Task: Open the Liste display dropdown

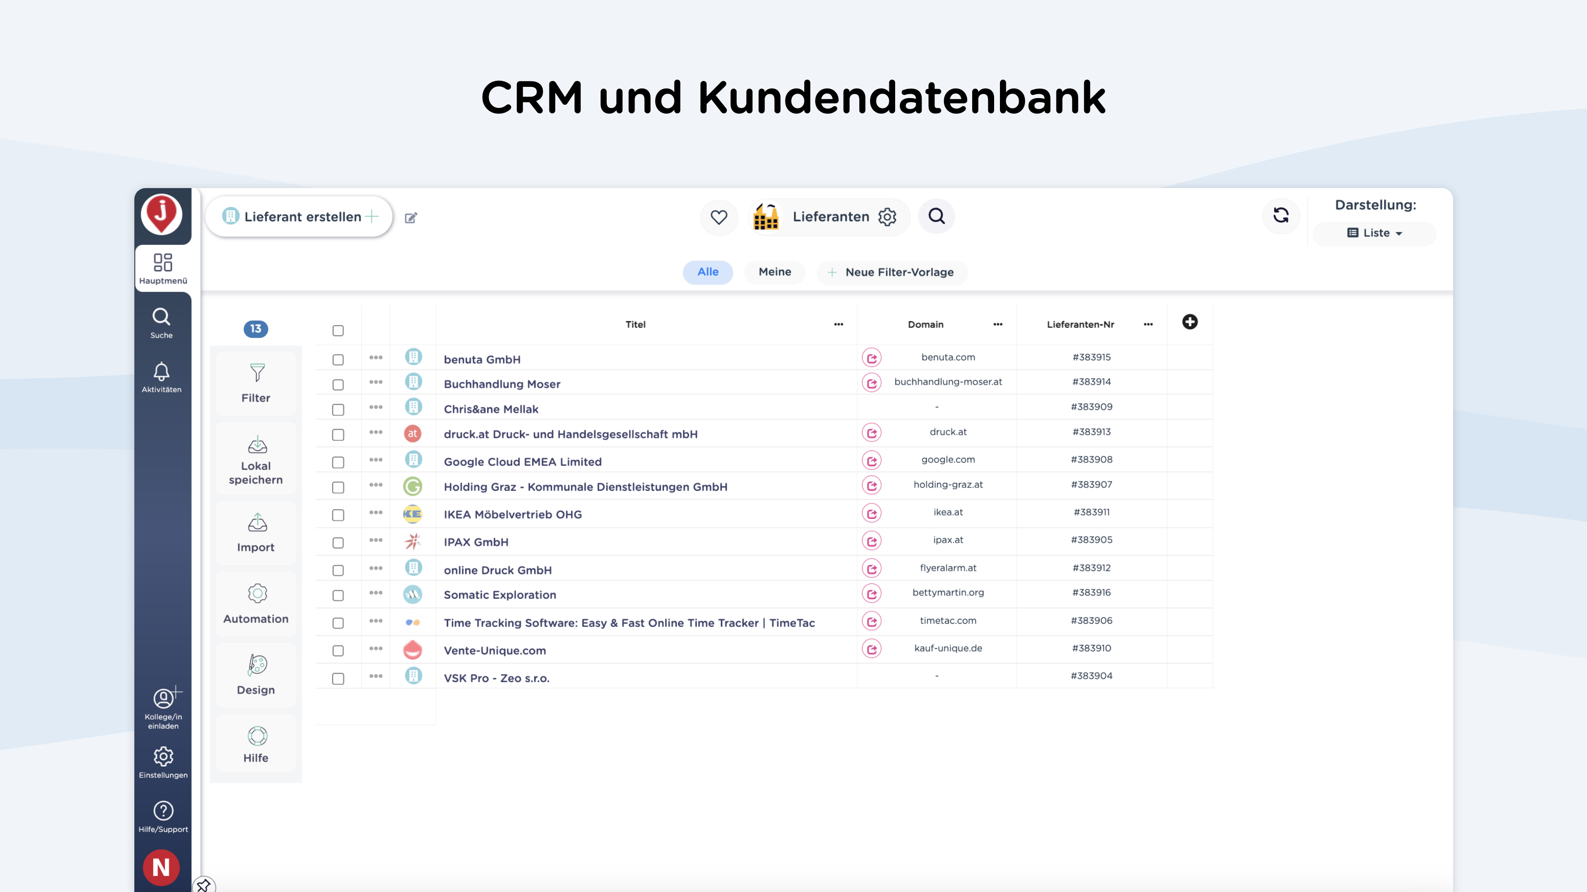Action: [x=1374, y=233]
